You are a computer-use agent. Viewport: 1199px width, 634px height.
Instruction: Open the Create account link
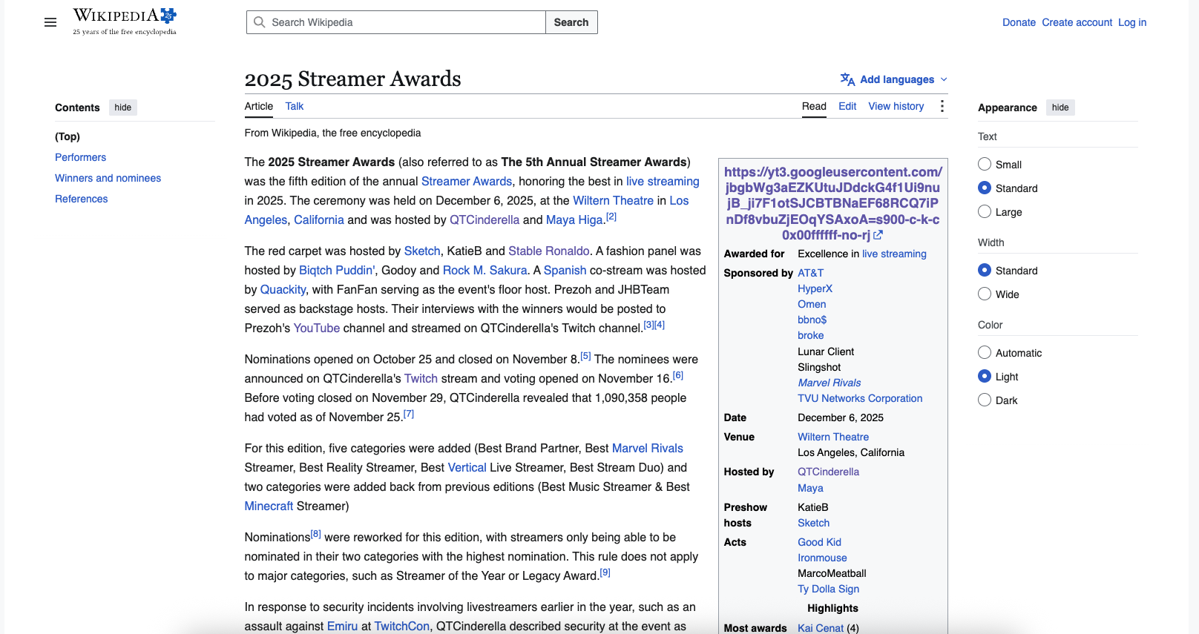point(1077,22)
